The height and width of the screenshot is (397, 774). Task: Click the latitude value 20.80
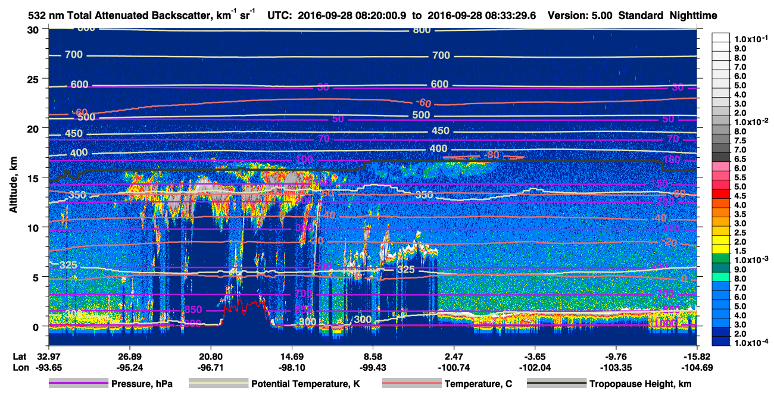tap(211, 357)
